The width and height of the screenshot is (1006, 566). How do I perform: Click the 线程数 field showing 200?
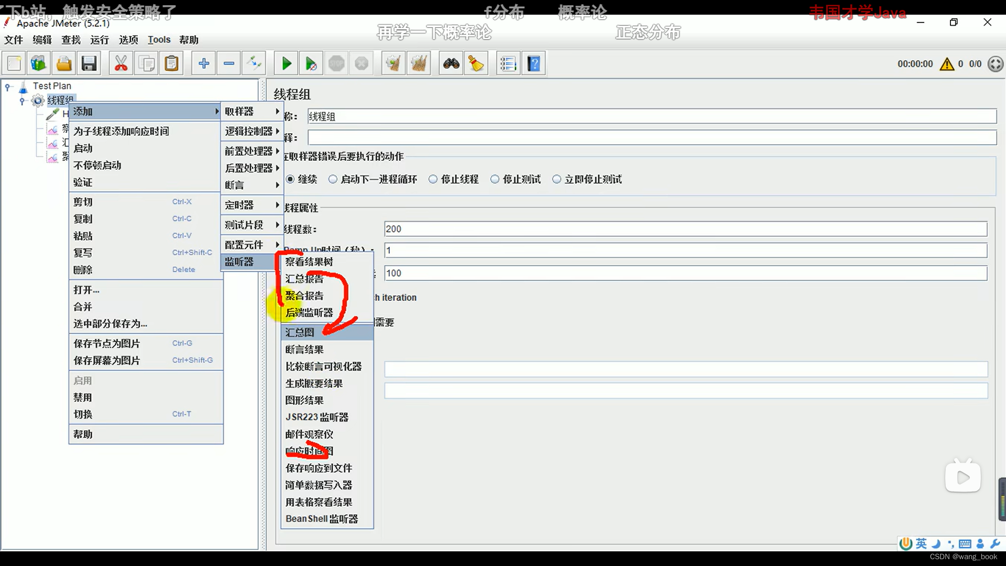(685, 229)
